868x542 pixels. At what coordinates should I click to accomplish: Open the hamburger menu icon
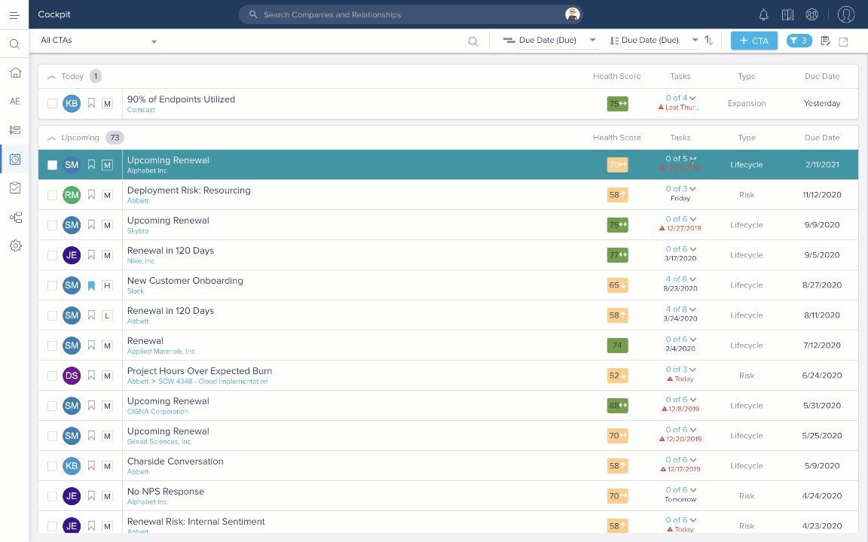click(14, 14)
